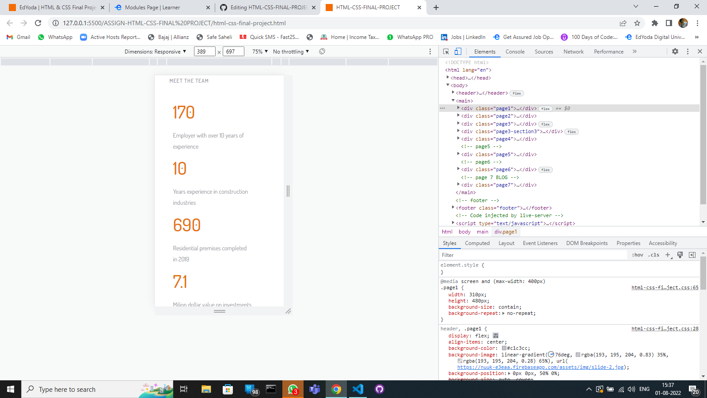
Task: Toggle element state with :hov button
Action: (x=638, y=255)
